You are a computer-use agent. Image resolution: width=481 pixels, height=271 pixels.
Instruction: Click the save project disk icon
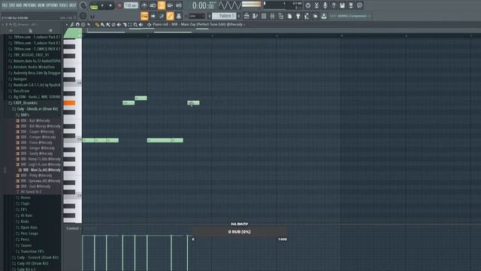pos(342,5)
